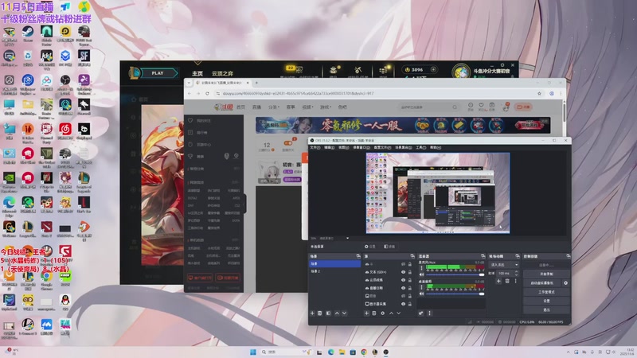Go back in the browser window
The height and width of the screenshot is (358, 637).
[x=190, y=93]
